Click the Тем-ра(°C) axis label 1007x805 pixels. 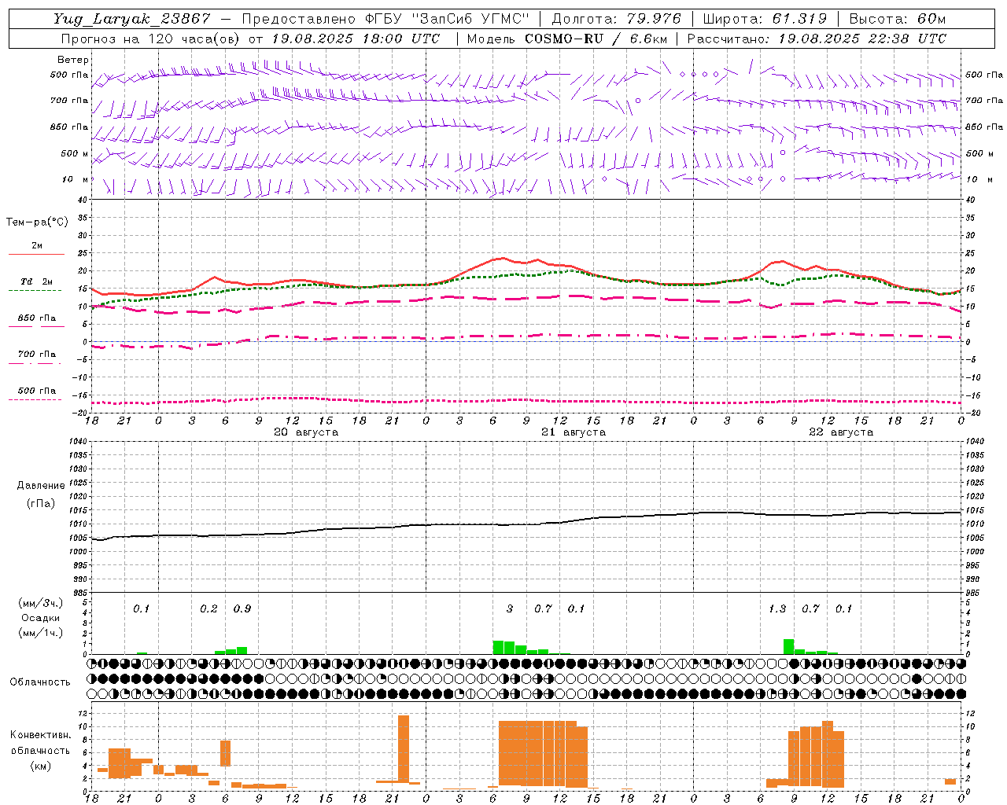pyautogui.click(x=37, y=222)
